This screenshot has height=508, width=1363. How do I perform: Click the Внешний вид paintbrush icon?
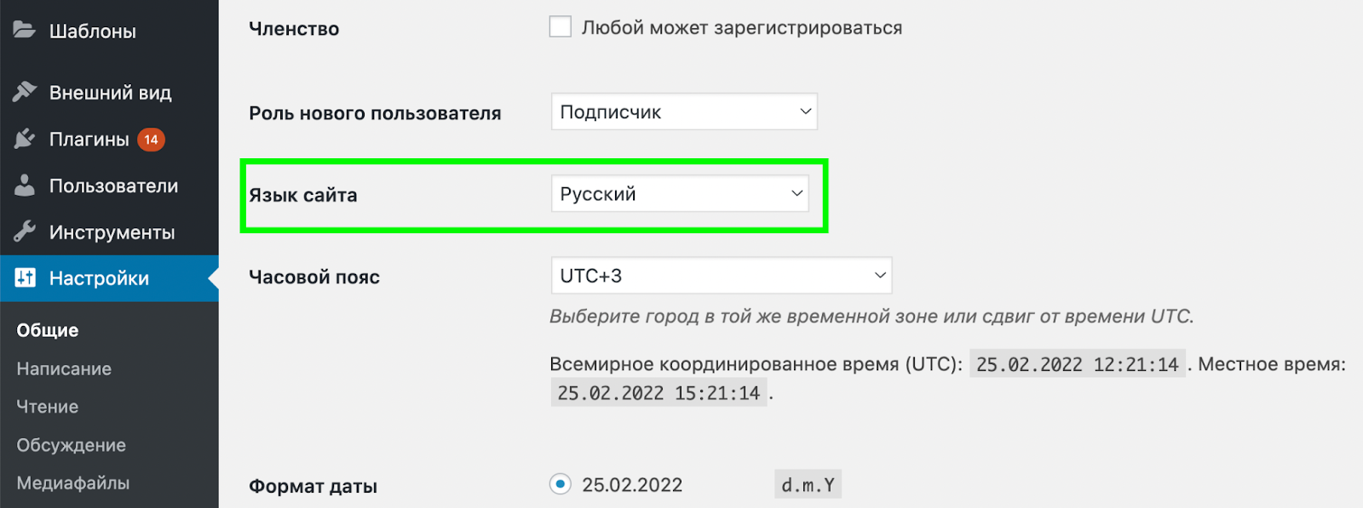click(25, 92)
